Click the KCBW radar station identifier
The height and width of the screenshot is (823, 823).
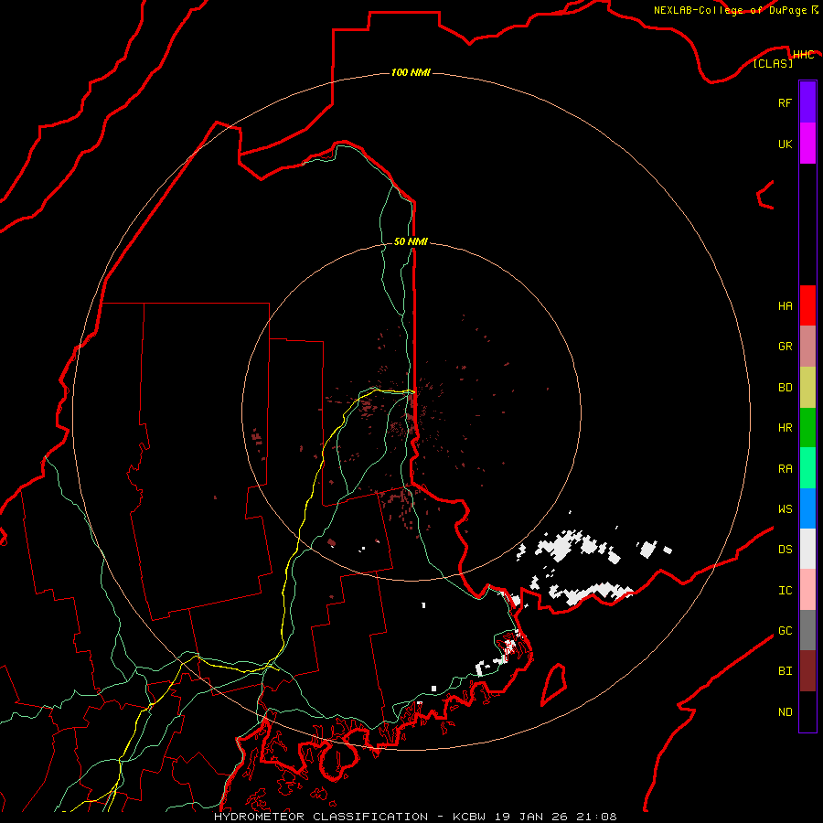469,817
